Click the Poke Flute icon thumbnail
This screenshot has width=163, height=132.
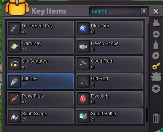point(14,99)
